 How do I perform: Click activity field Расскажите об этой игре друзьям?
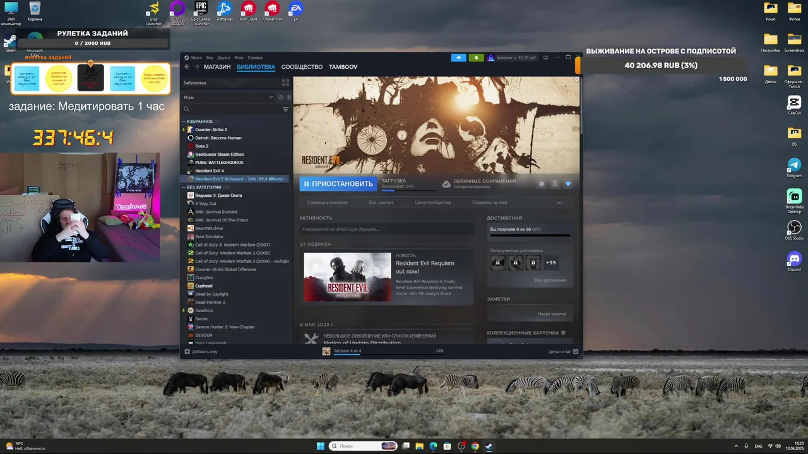point(386,230)
